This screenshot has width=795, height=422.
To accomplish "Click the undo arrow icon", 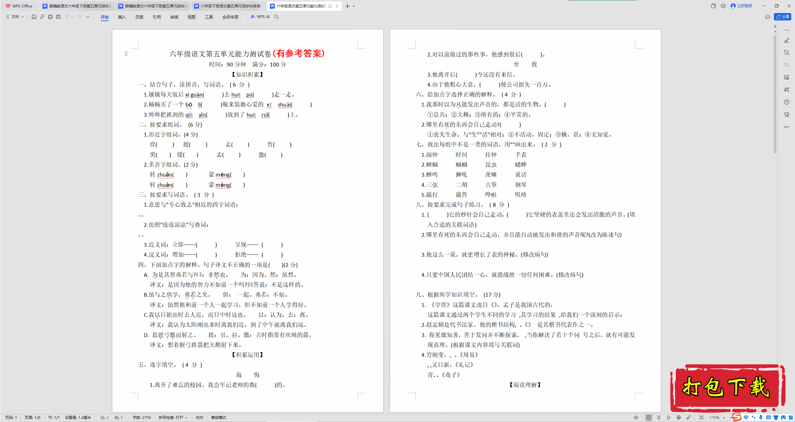I will (67, 17).
